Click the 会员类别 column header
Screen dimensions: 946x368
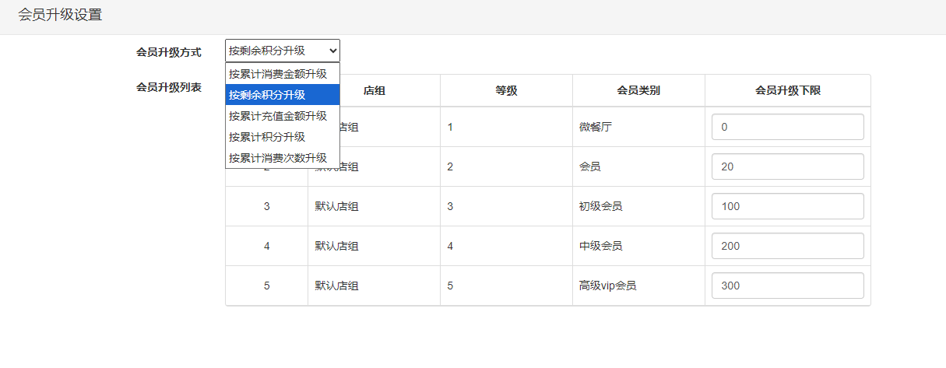coord(638,90)
